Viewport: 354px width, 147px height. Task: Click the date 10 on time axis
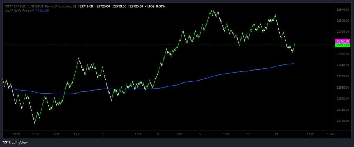248,134
